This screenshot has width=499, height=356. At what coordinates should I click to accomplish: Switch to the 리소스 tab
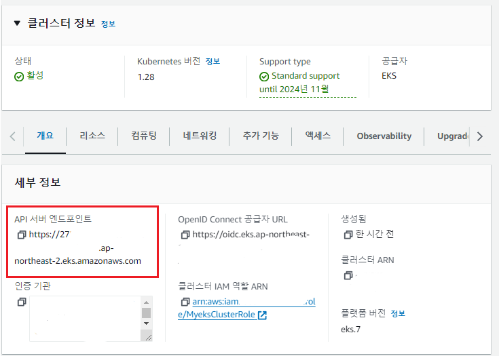point(92,136)
